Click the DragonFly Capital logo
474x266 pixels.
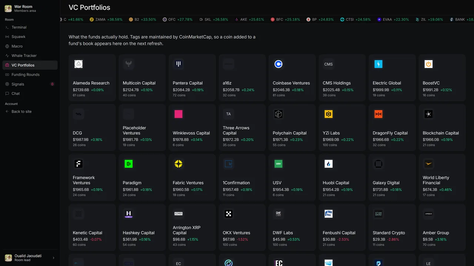click(x=378, y=114)
